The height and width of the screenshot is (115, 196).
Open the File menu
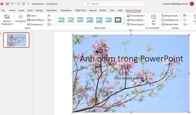click(3, 10)
